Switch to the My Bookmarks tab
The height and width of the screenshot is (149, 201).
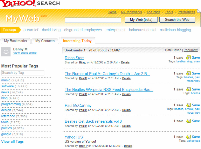pyautogui.click(x=15, y=41)
